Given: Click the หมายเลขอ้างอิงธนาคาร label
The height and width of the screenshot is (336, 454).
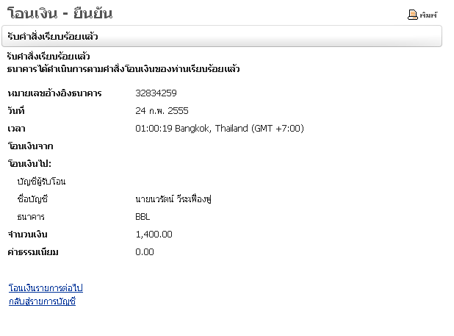Looking at the screenshot, I should (54, 93).
